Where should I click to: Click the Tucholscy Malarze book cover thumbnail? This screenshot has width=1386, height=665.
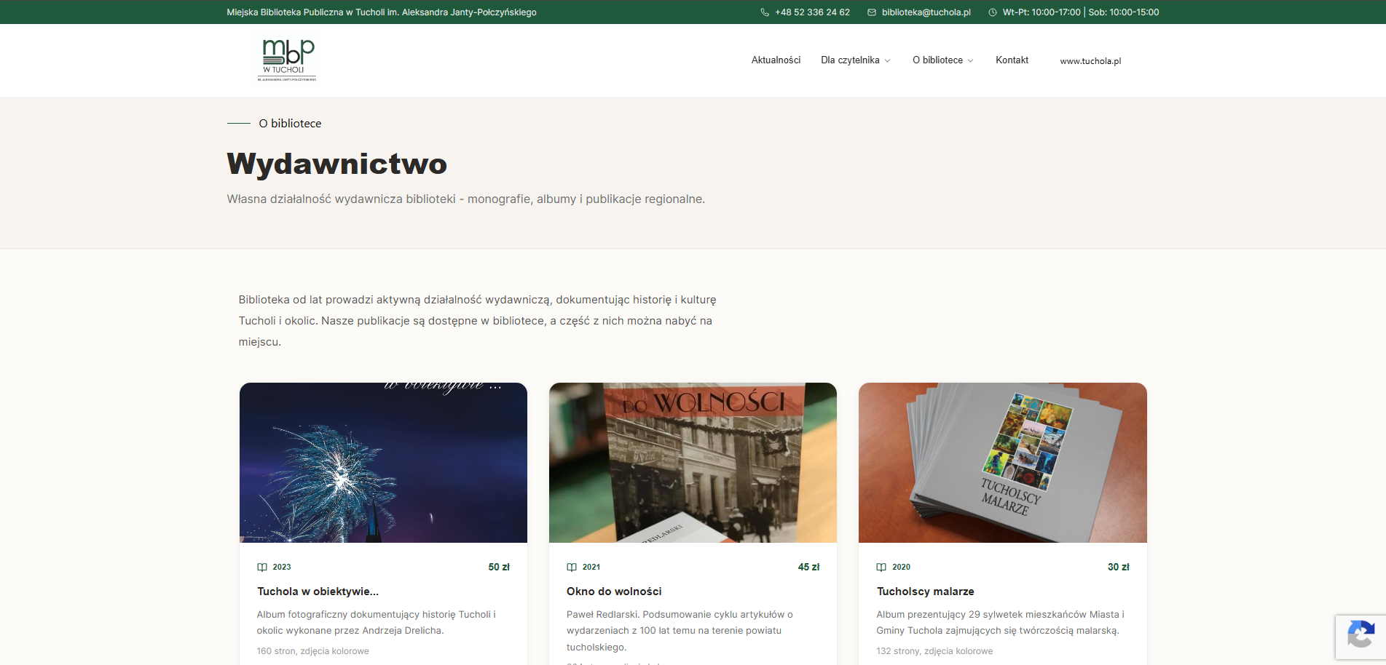1003,463
